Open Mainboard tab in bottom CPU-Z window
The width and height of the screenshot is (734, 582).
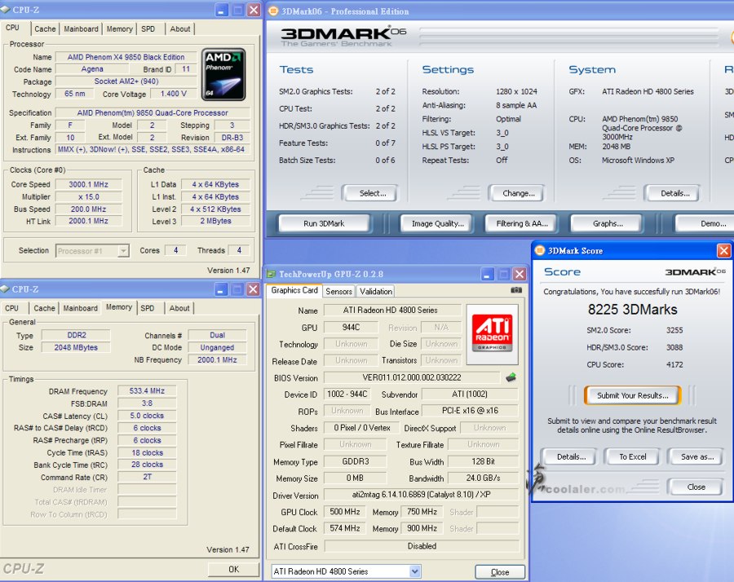coord(81,308)
